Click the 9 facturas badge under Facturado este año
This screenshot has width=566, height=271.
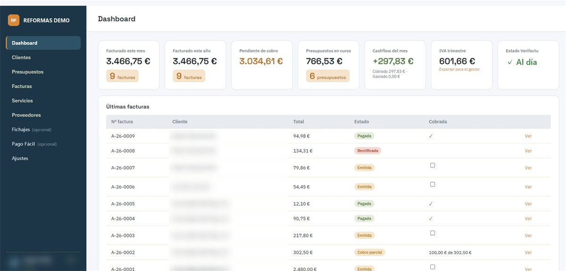(x=189, y=76)
